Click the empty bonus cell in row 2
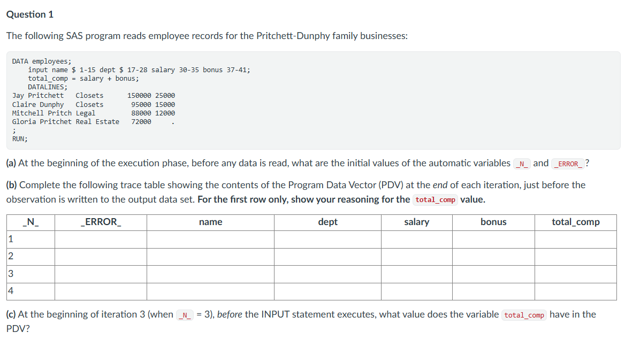The height and width of the screenshot is (340, 625). tap(493, 257)
